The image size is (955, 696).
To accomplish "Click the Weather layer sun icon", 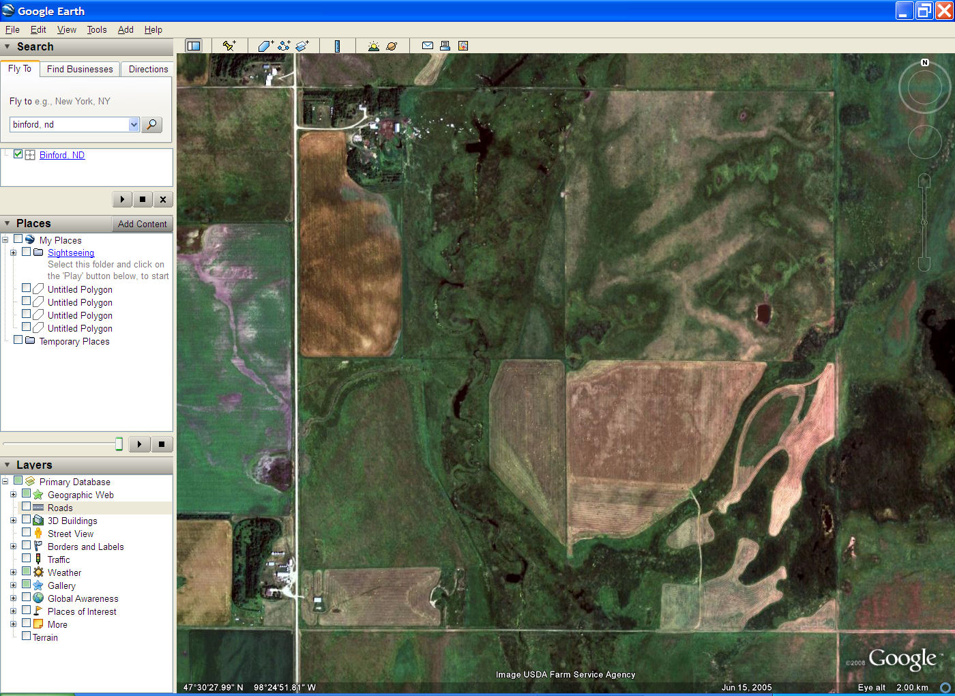I will (x=38, y=572).
